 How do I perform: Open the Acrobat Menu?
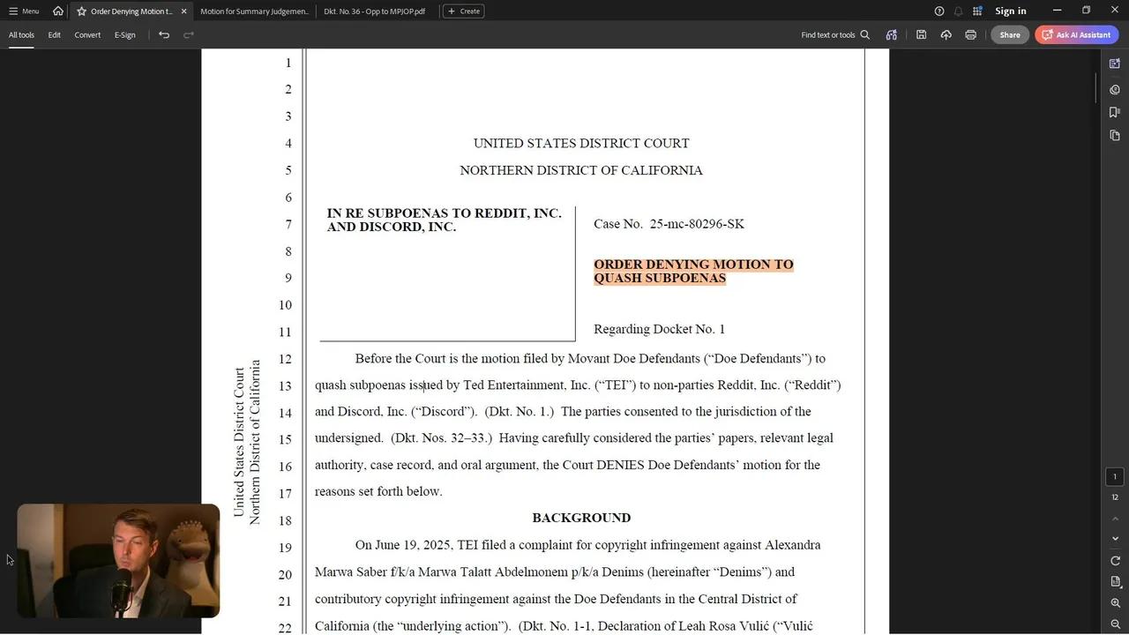24,11
